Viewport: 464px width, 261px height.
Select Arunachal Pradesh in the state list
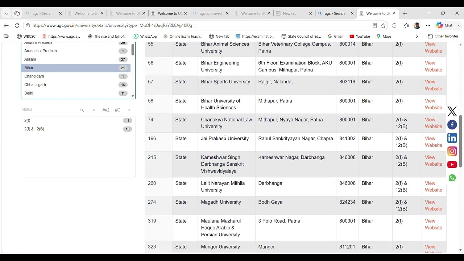[x=76, y=51]
